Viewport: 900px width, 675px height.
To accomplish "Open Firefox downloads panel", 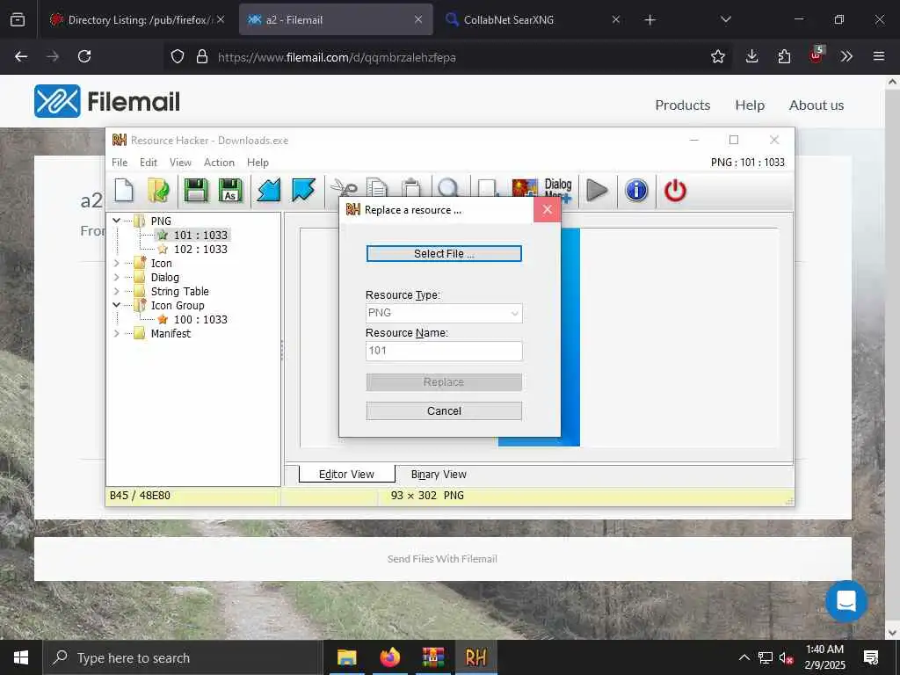I will click(x=752, y=56).
